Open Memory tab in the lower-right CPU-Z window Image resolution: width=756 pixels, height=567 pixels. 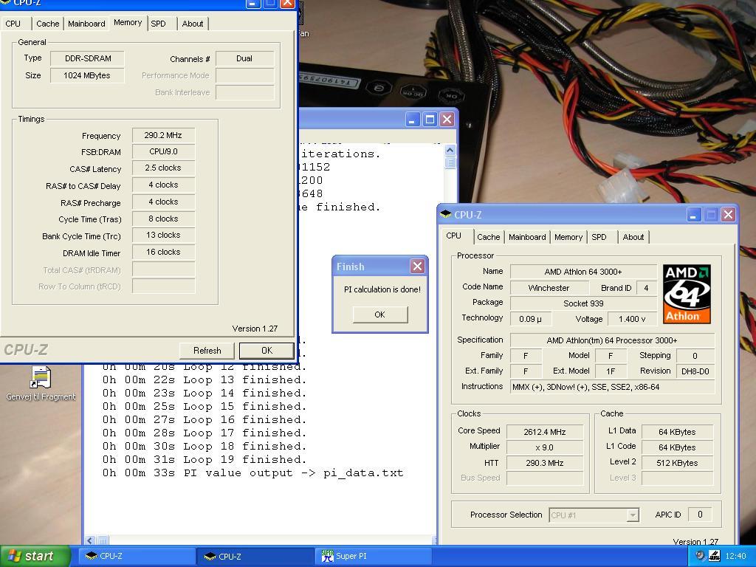(568, 237)
